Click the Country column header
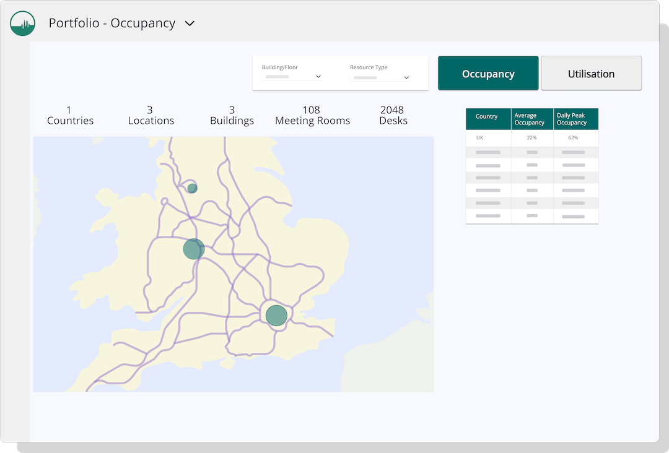 [488, 119]
